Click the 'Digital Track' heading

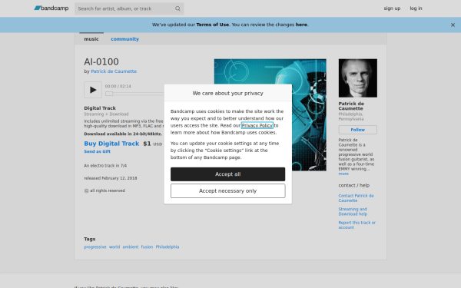point(100,108)
